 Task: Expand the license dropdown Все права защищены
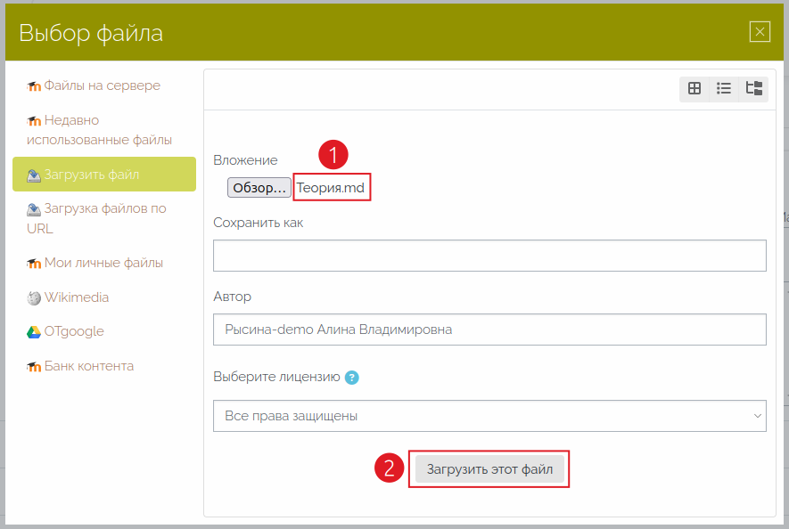489,416
